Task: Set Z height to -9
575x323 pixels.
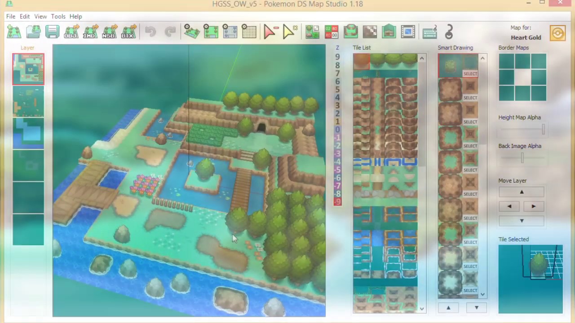Action: coord(337,202)
